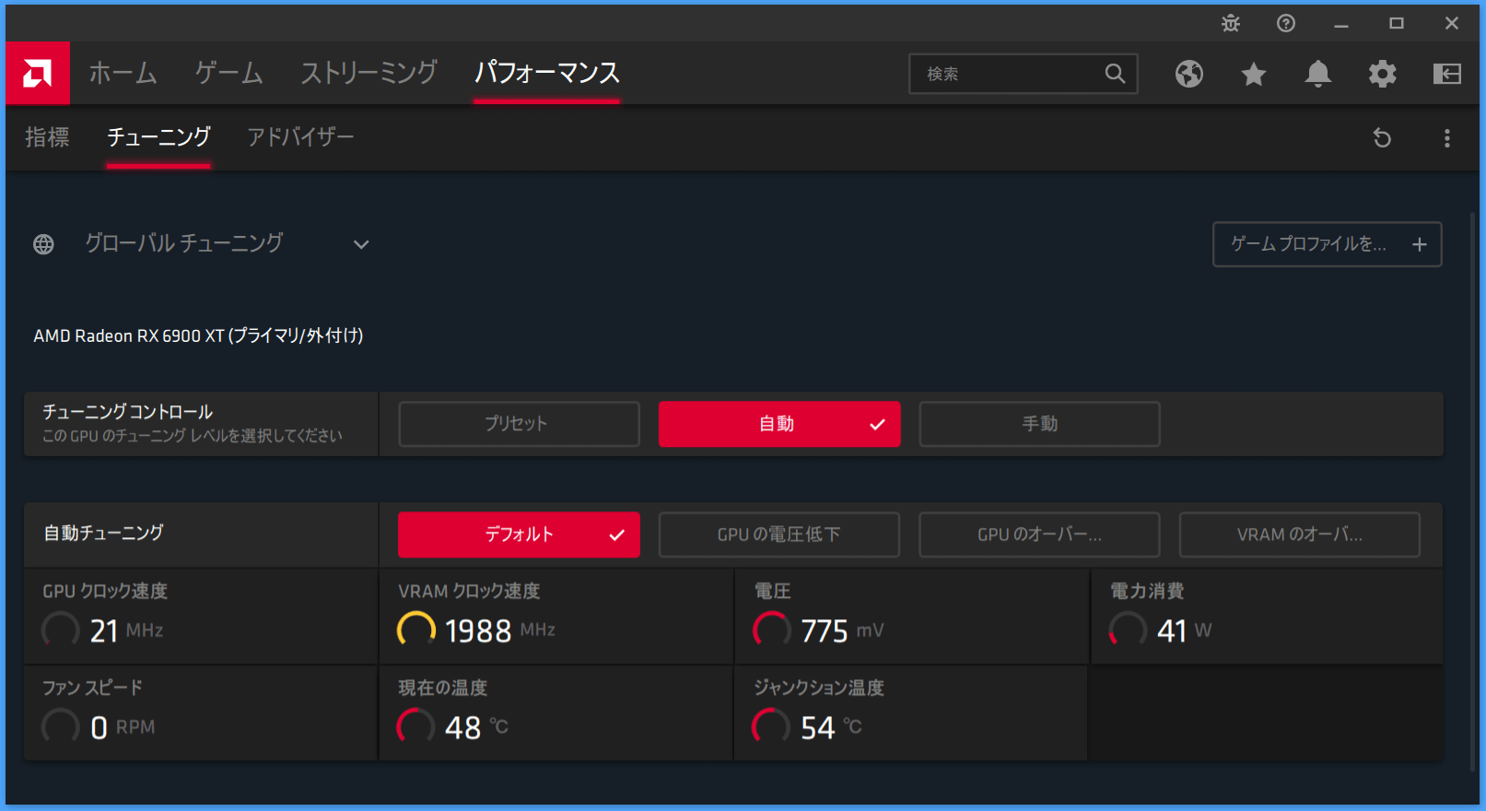Expand the グローバル チューニング dropdown chevron
The image size is (1486, 811).
361,244
